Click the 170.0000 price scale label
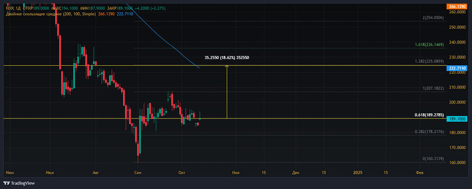This screenshot has width=472, height=189. (x=457, y=148)
